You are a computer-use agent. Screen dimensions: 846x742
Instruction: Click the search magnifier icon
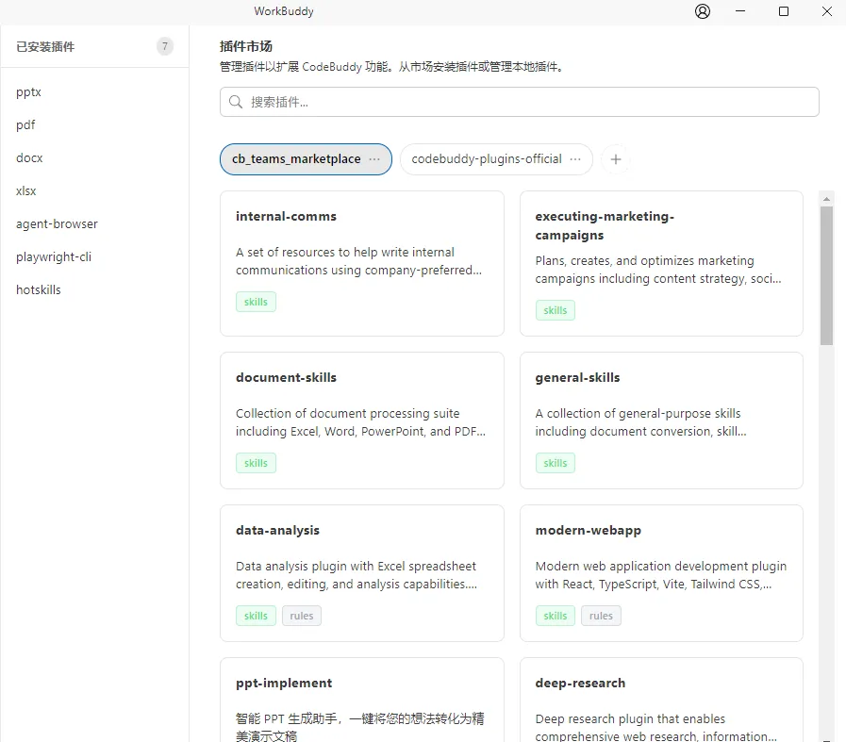236,102
